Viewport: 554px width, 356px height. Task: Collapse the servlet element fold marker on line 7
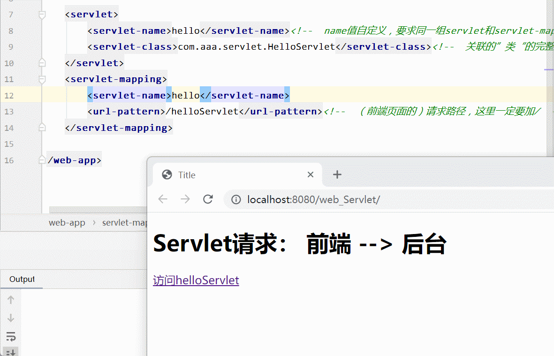point(42,15)
